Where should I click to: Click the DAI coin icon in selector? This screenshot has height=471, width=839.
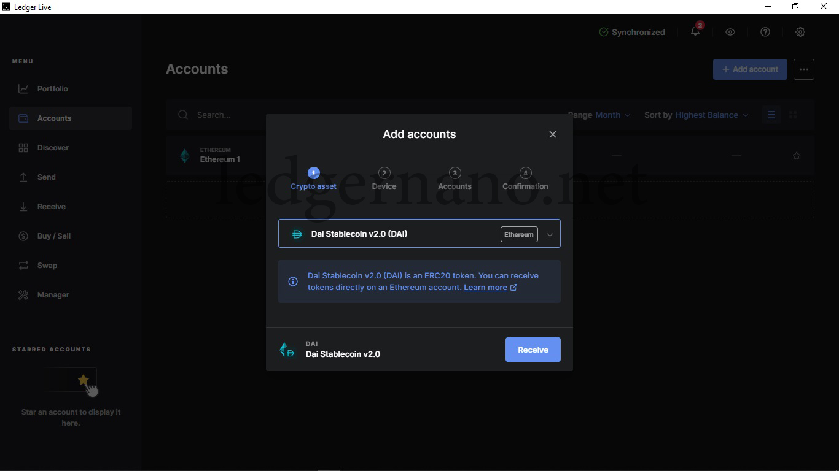(297, 234)
